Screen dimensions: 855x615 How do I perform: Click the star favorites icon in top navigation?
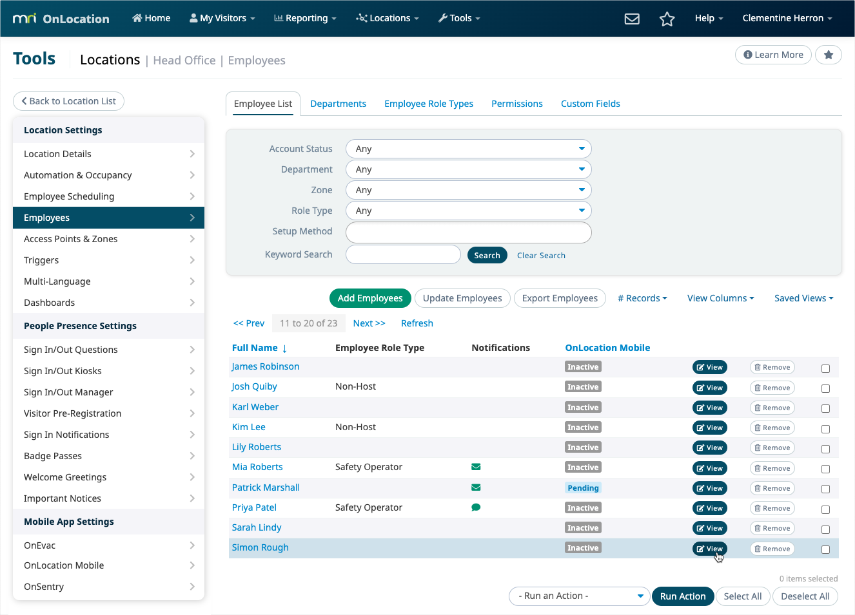[x=667, y=19]
